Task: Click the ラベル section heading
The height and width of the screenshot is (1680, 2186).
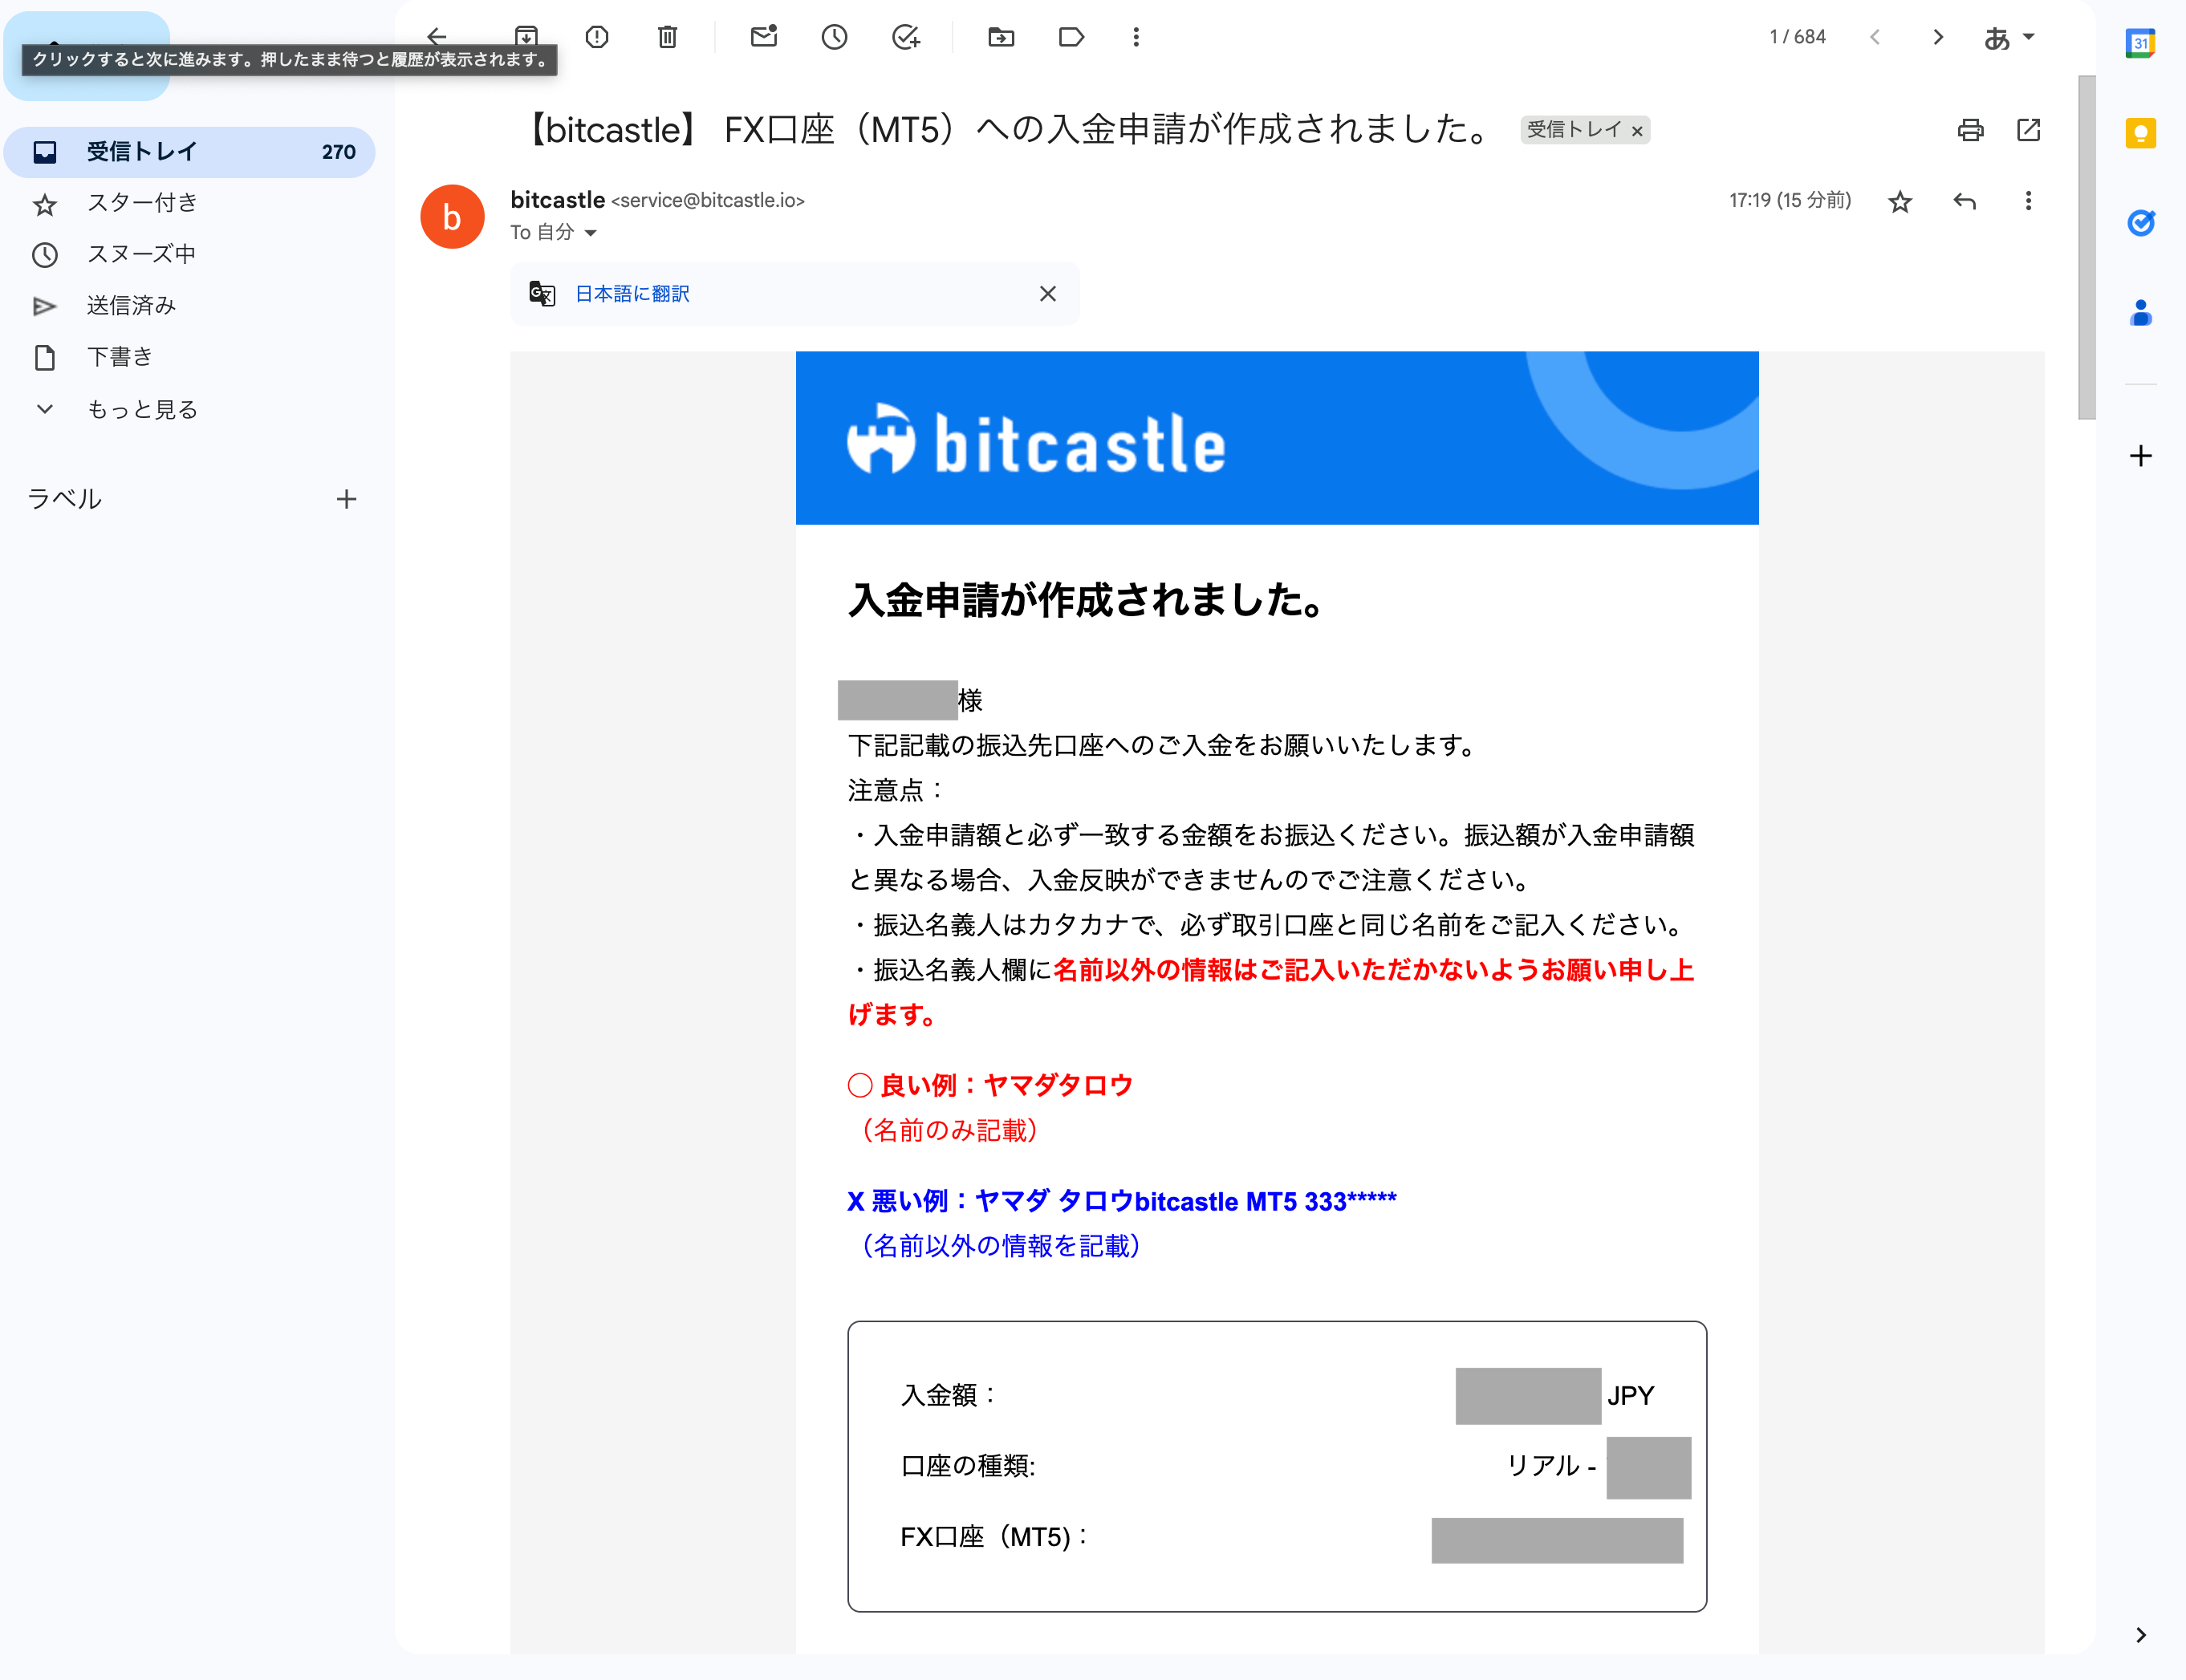Action: tap(65, 499)
